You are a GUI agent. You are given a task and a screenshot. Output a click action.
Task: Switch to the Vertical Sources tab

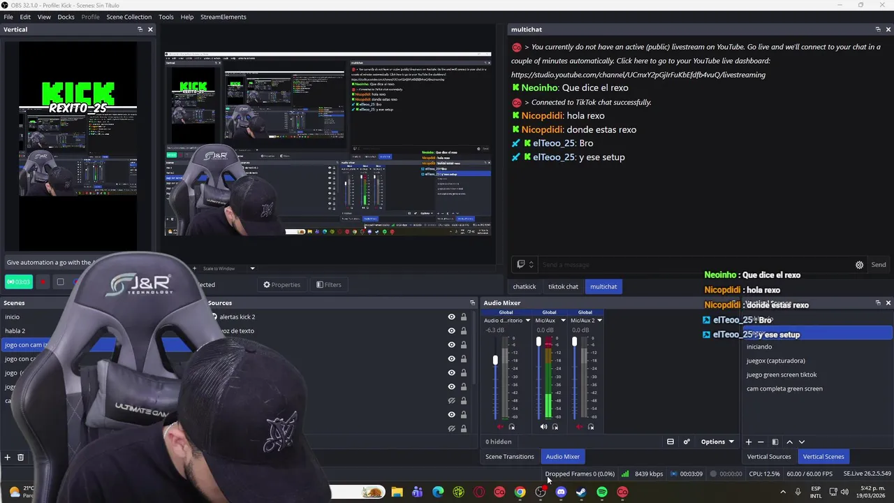pyautogui.click(x=769, y=456)
